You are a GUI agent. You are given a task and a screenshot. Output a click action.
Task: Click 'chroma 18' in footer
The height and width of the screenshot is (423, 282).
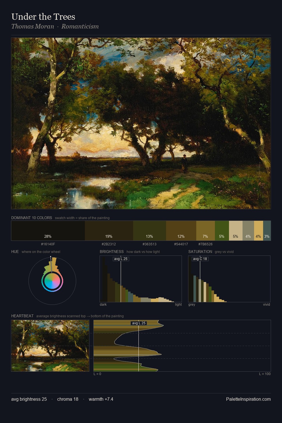click(x=68, y=399)
